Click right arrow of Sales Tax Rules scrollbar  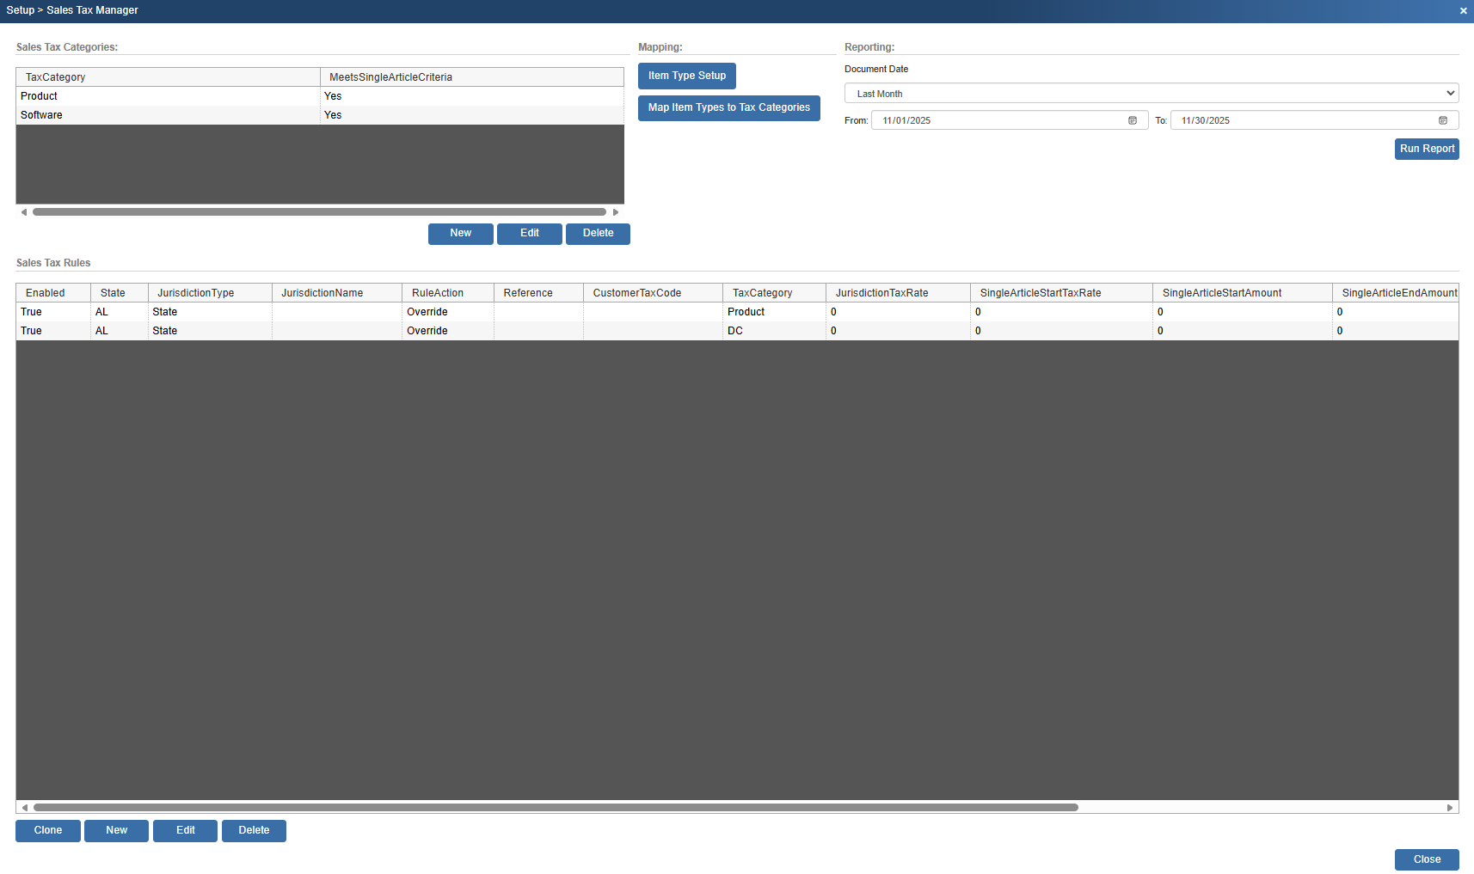(1449, 808)
